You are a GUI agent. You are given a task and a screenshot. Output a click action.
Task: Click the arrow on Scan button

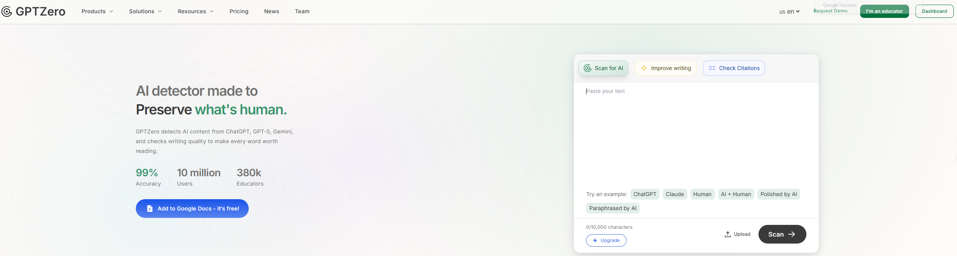792,234
